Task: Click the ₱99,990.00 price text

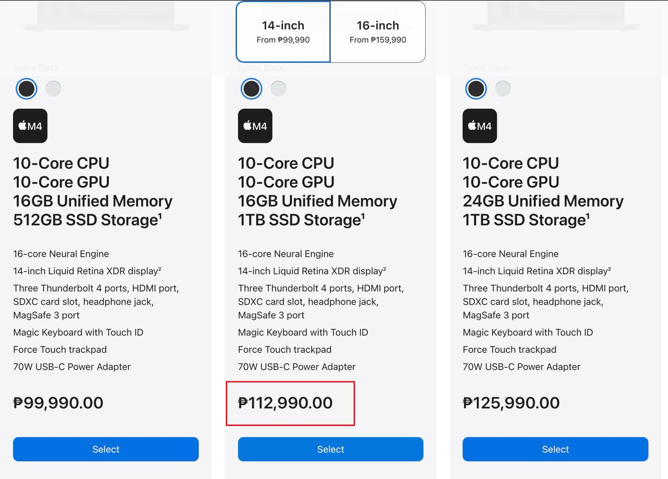Action: (58, 403)
